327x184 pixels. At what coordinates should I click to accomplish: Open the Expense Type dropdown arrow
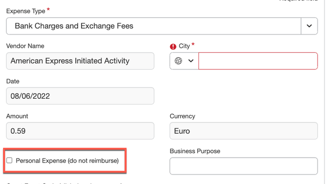pos(309,26)
